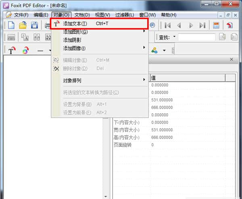Click the Open folder icon
The width and height of the screenshot is (242, 199).
23,25
